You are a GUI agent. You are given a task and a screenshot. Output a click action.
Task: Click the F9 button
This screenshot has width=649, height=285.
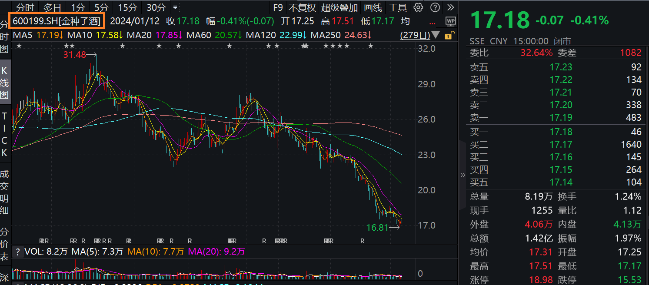[x=278, y=7]
